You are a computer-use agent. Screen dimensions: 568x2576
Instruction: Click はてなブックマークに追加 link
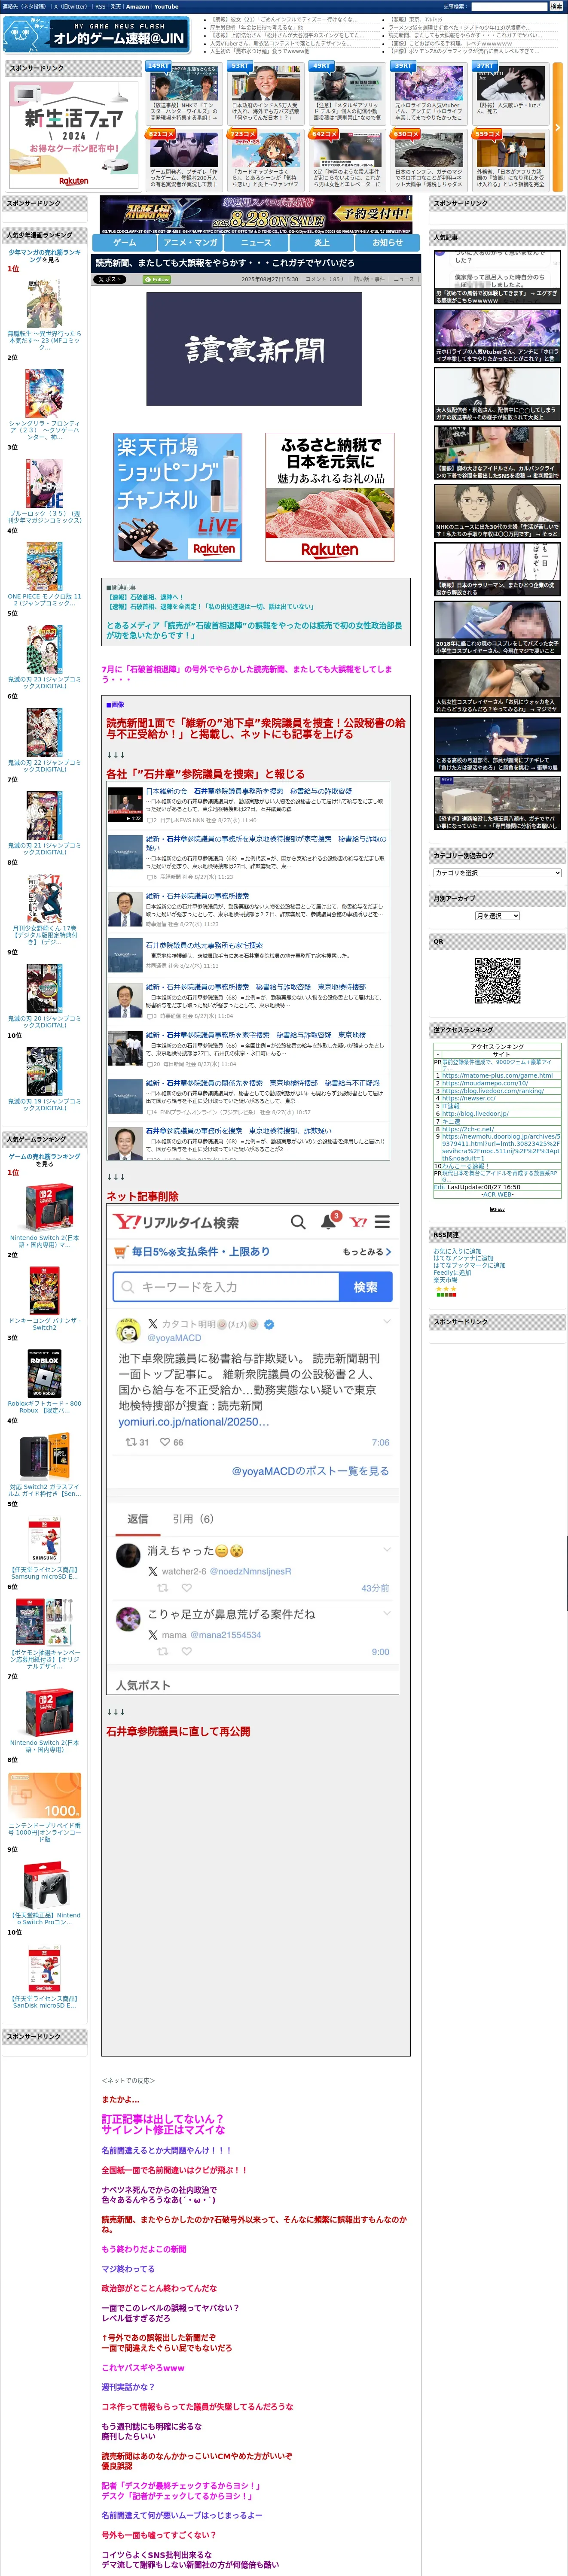[x=469, y=1265]
